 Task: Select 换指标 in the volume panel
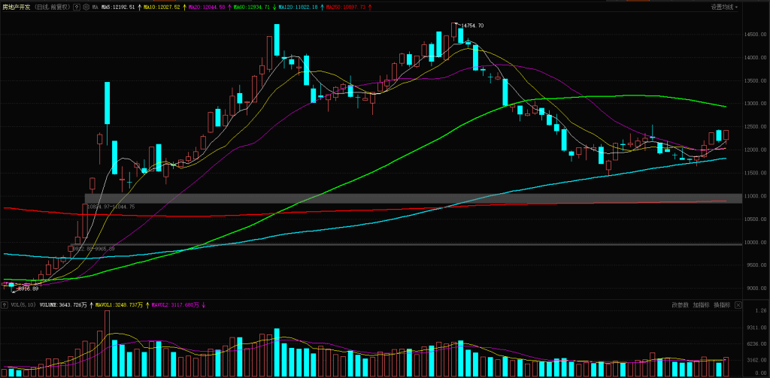click(722, 305)
